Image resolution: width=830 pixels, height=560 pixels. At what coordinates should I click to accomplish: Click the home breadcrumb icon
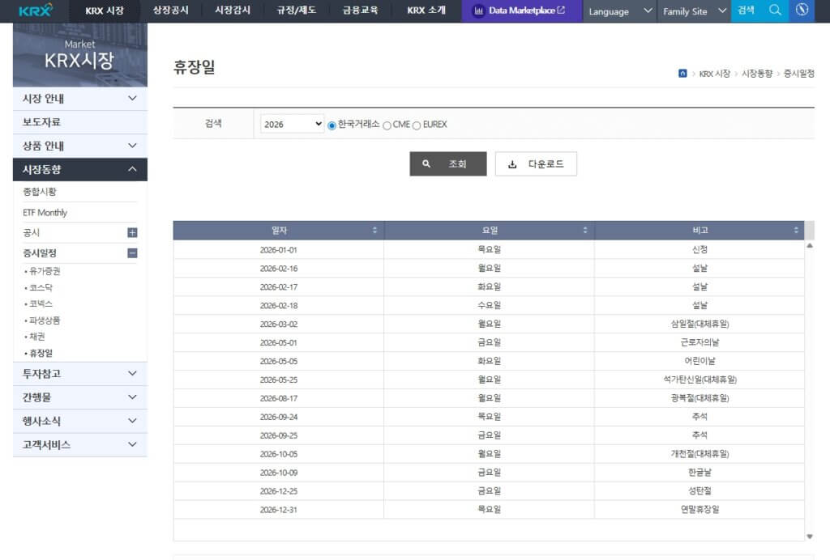[x=682, y=73]
